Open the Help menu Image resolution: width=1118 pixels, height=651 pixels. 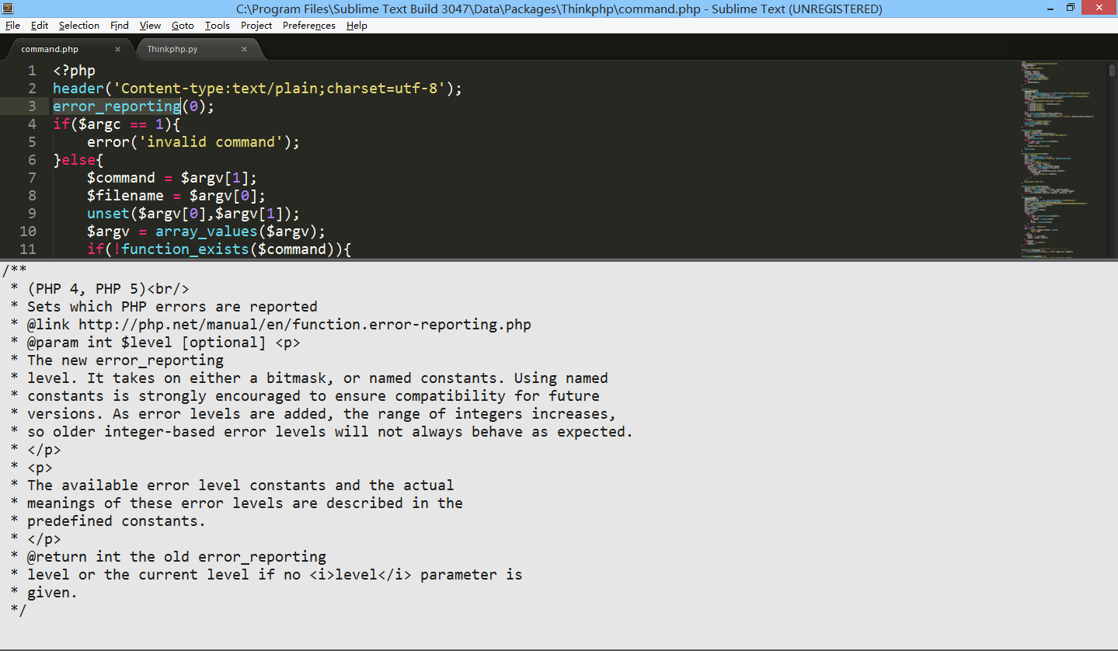pos(357,26)
